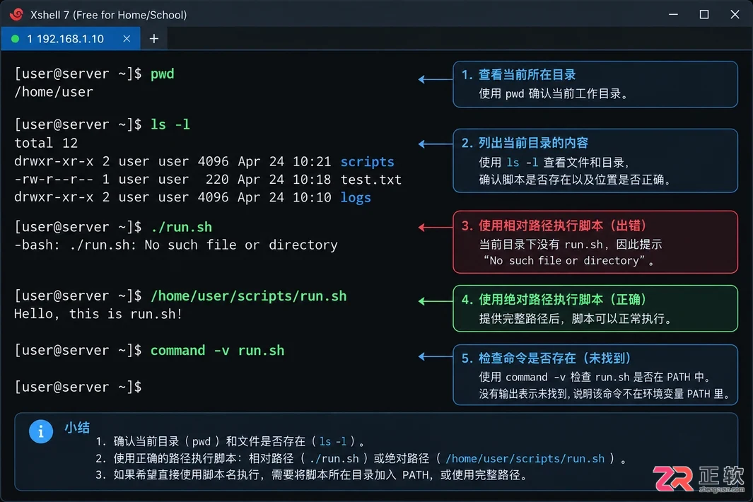
Task: Click the 'Xshell 7 (Free for Home/School)' window title
Action: coord(109,15)
